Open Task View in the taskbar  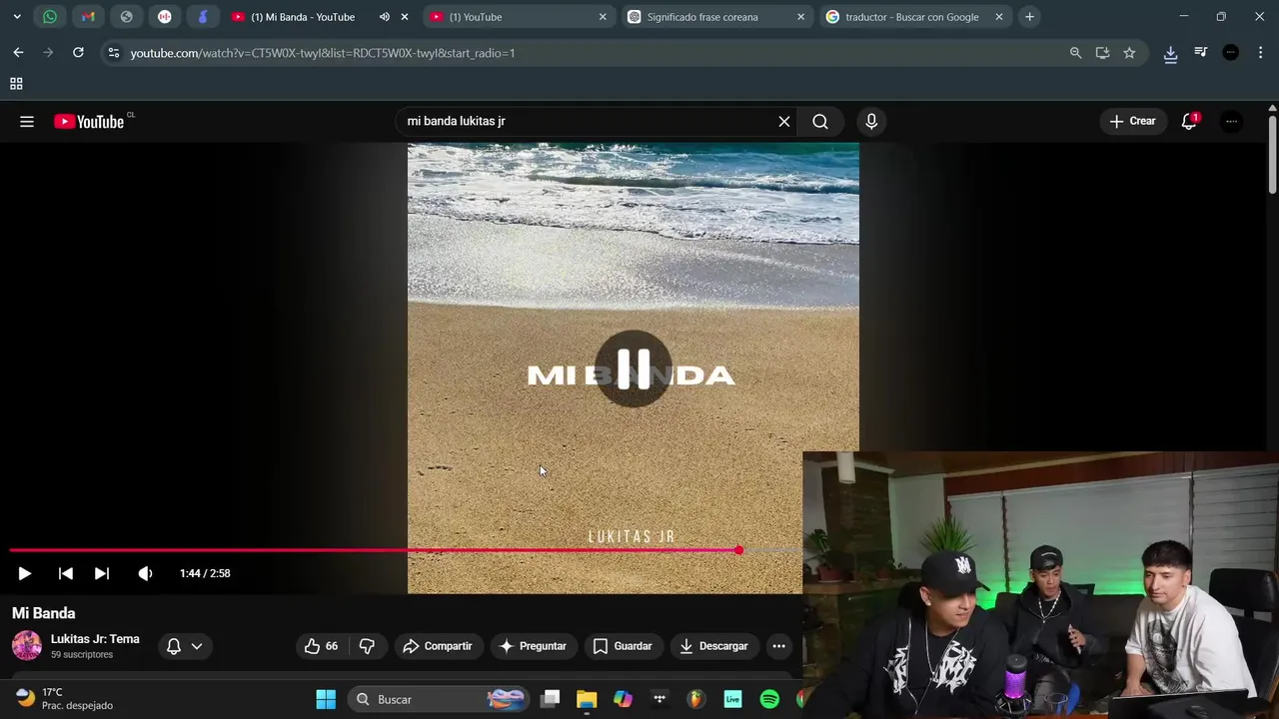(550, 699)
